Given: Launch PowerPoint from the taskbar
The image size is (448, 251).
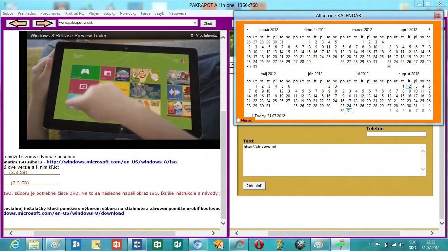Looking at the screenshot, I should point(116,244).
